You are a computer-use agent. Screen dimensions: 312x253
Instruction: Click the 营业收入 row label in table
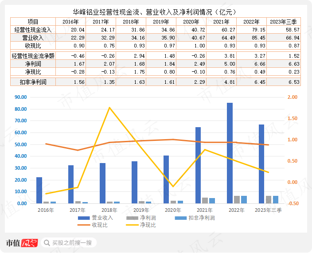(33, 38)
